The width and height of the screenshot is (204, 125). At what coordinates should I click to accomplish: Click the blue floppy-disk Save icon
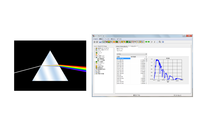click(100, 42)
